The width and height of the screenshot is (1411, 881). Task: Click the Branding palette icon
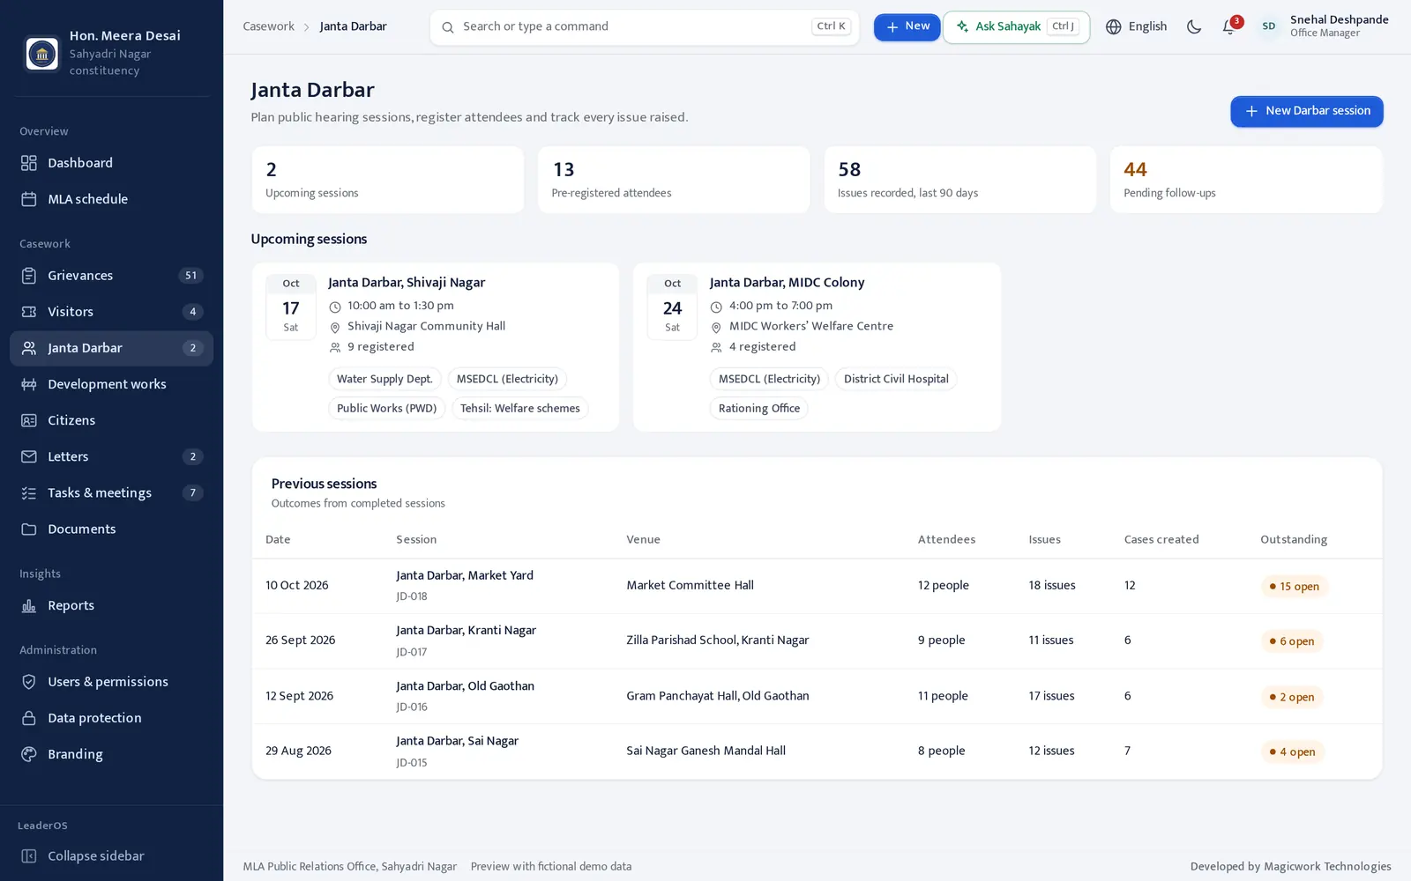point(29,754)
